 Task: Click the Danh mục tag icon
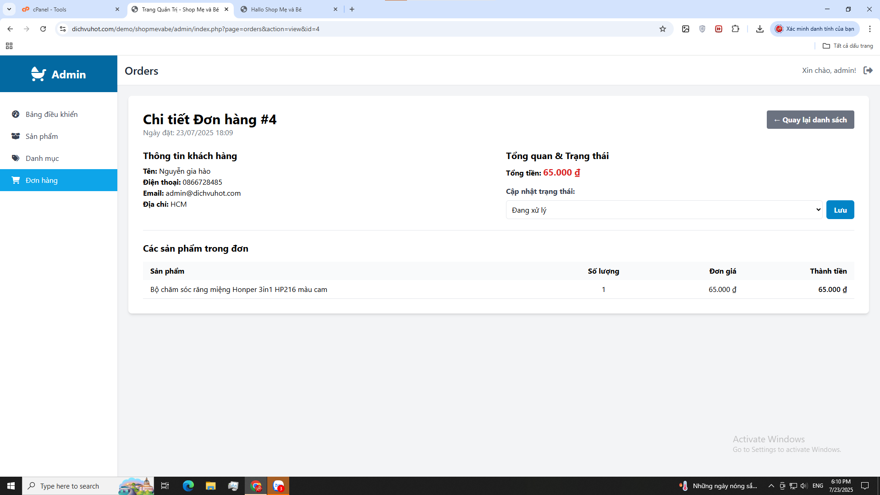click(16, 158)
